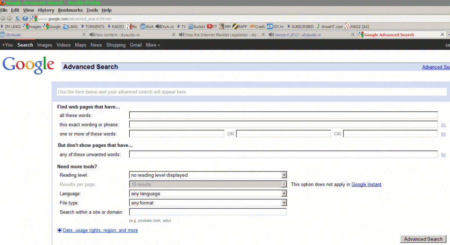Open the Blic bookmark

point(132,27)
